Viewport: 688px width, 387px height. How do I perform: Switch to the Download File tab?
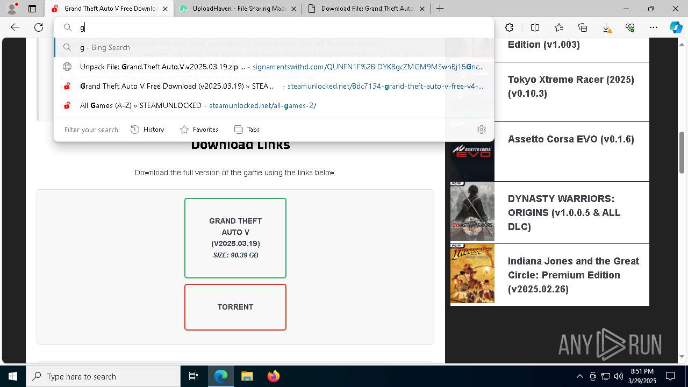pyautogui.click(x=366, y=9)
